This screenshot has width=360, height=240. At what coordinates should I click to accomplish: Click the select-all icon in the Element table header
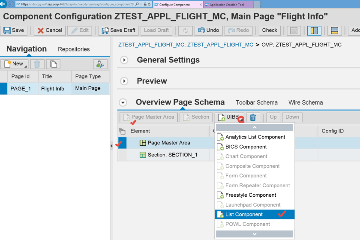[122, 131]
